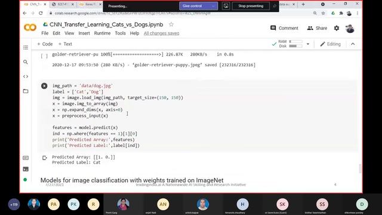This screenshot has width=382, height=215.
Task: Open the code snippets icon
Action: 26,76
